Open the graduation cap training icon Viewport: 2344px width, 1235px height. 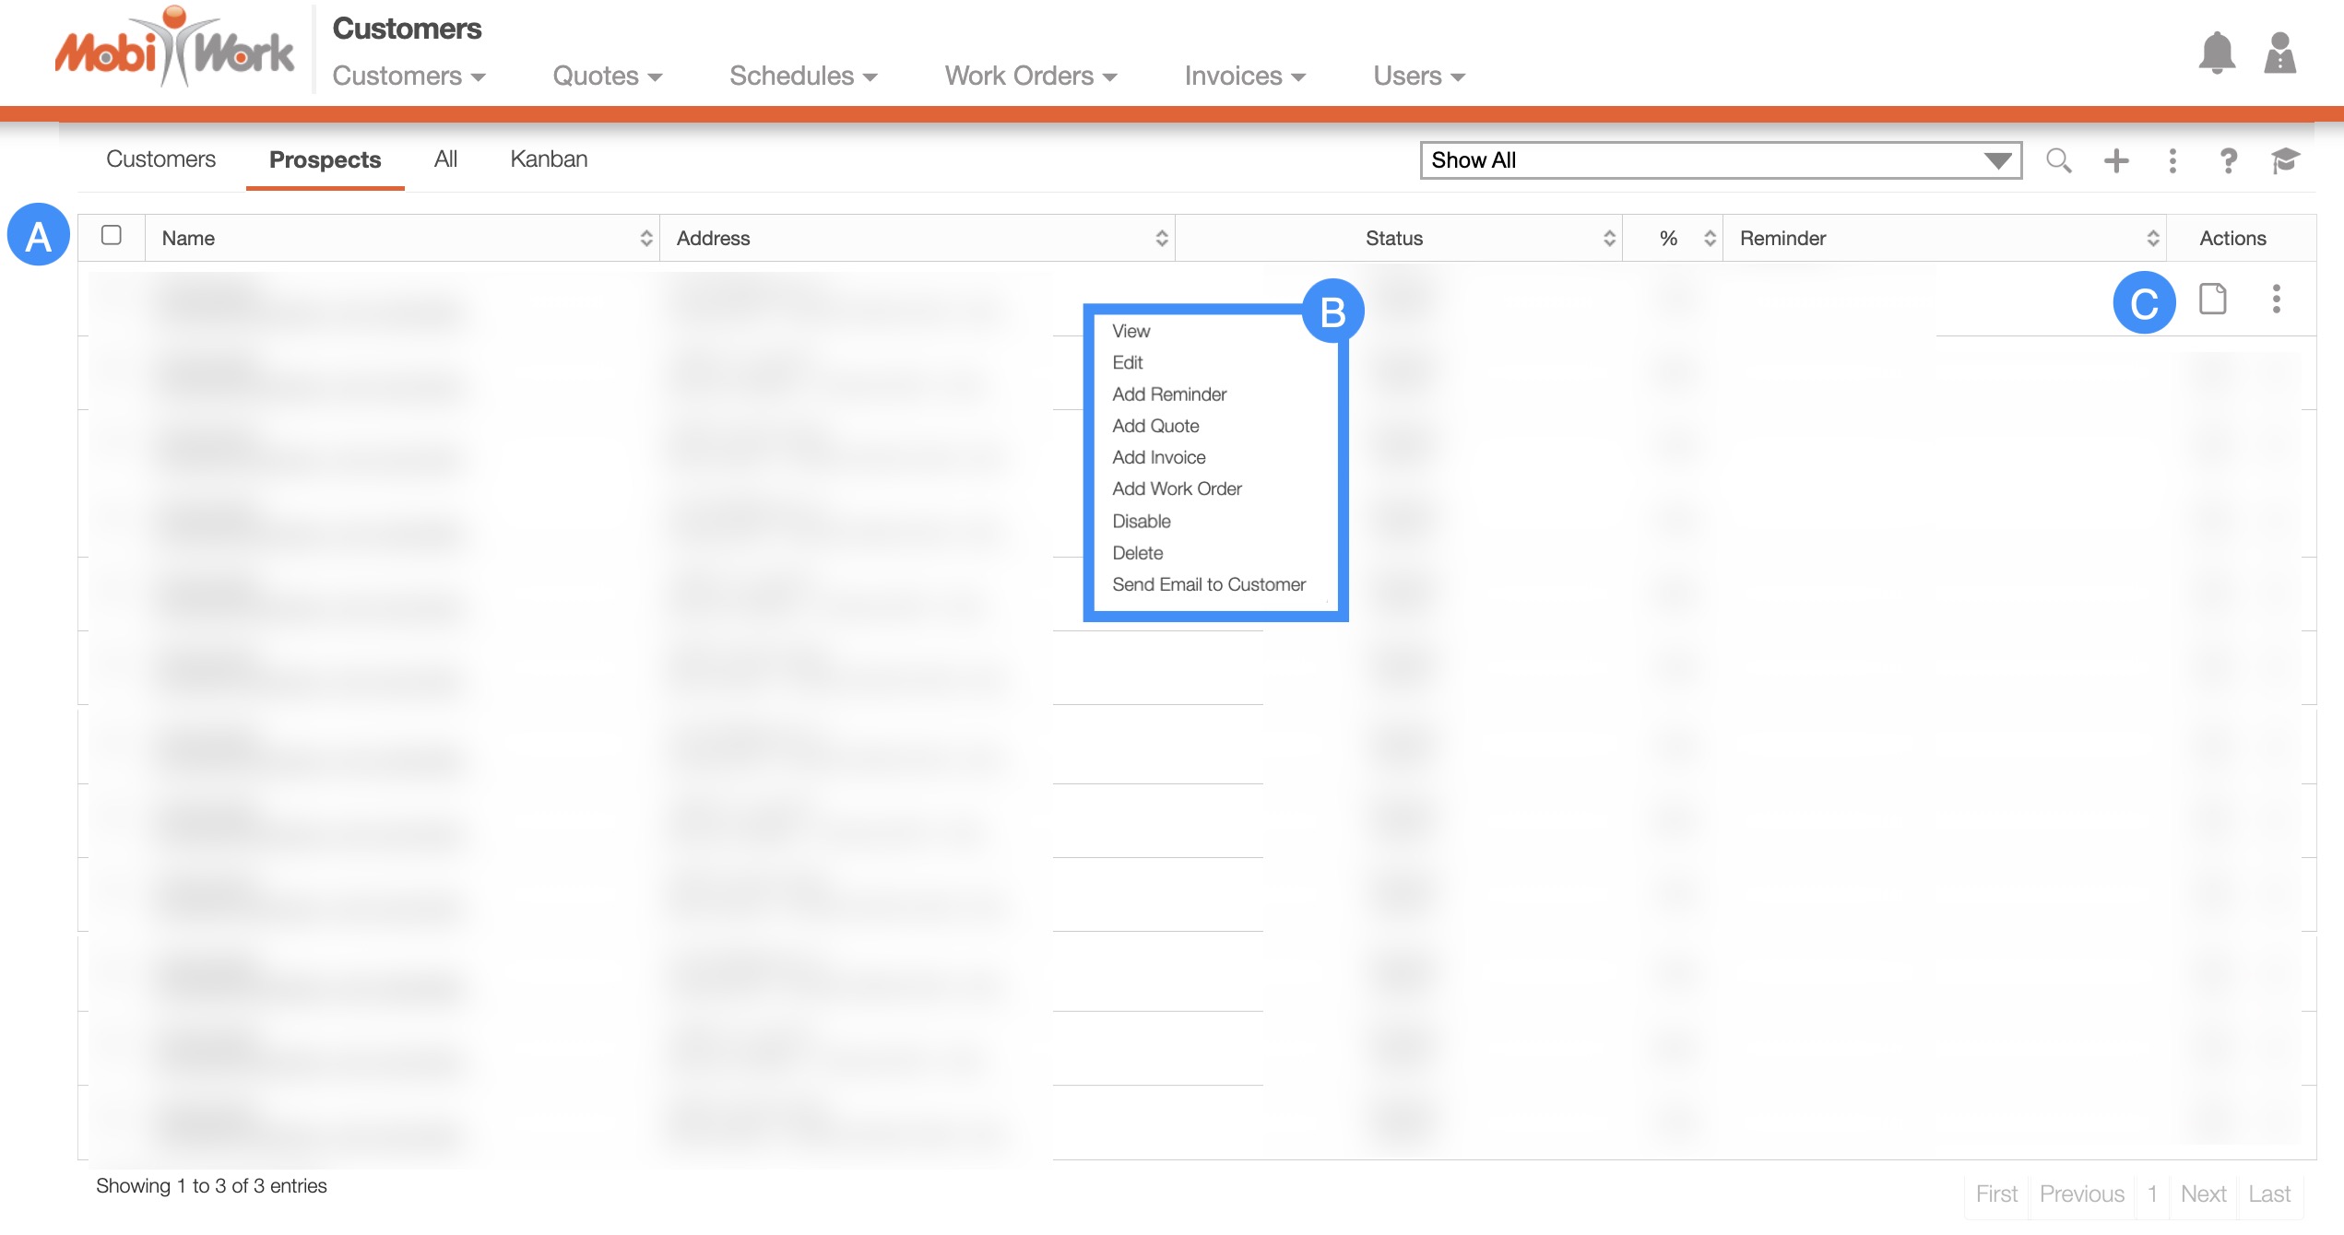[x=2285, y=160]
